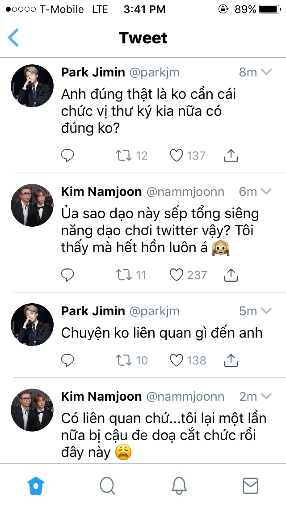Share Kim Namjoon's 6m tweet

coord(231,275)
